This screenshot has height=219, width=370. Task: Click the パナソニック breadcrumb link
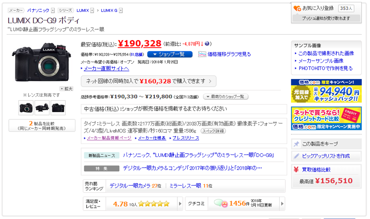pyautogui.click(x=38, y=10)
